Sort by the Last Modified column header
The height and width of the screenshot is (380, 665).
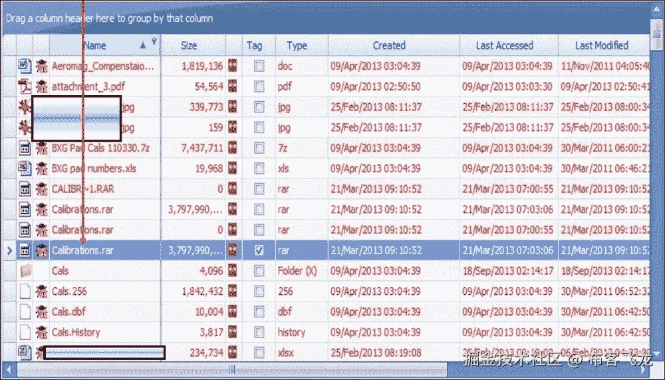604,45
